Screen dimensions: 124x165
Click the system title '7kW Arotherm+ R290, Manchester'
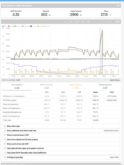(x=17, y=6)
